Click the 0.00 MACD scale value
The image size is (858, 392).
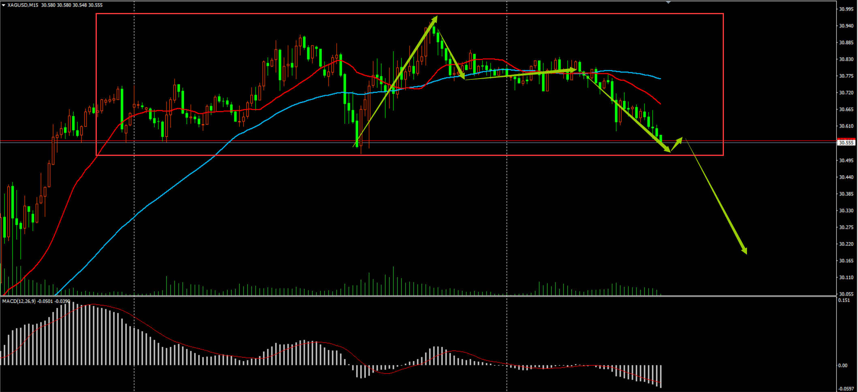tap(843, 365)
